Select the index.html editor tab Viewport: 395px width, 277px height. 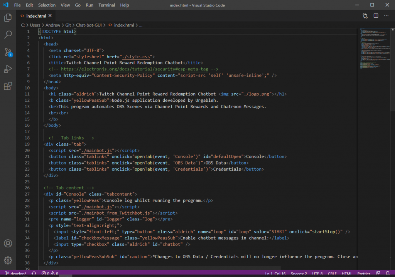35,16
